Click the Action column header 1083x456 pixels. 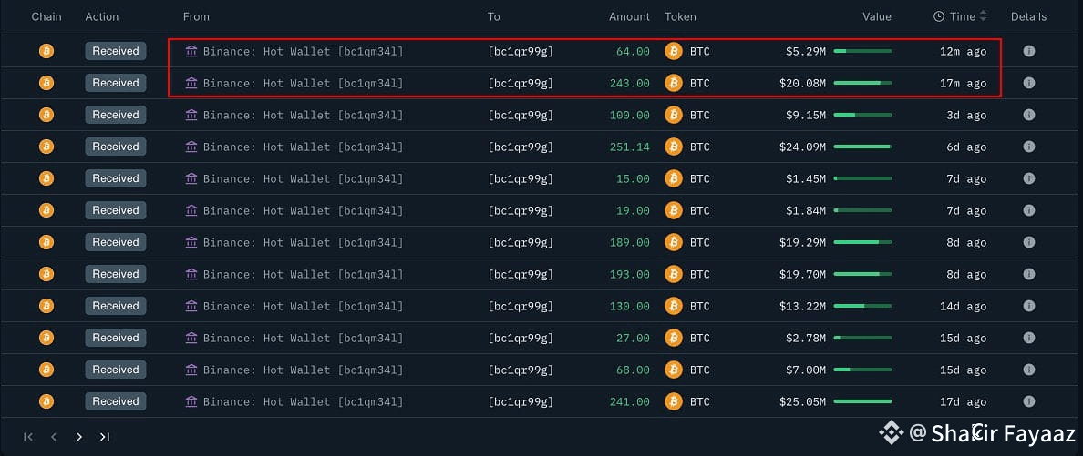101,16
